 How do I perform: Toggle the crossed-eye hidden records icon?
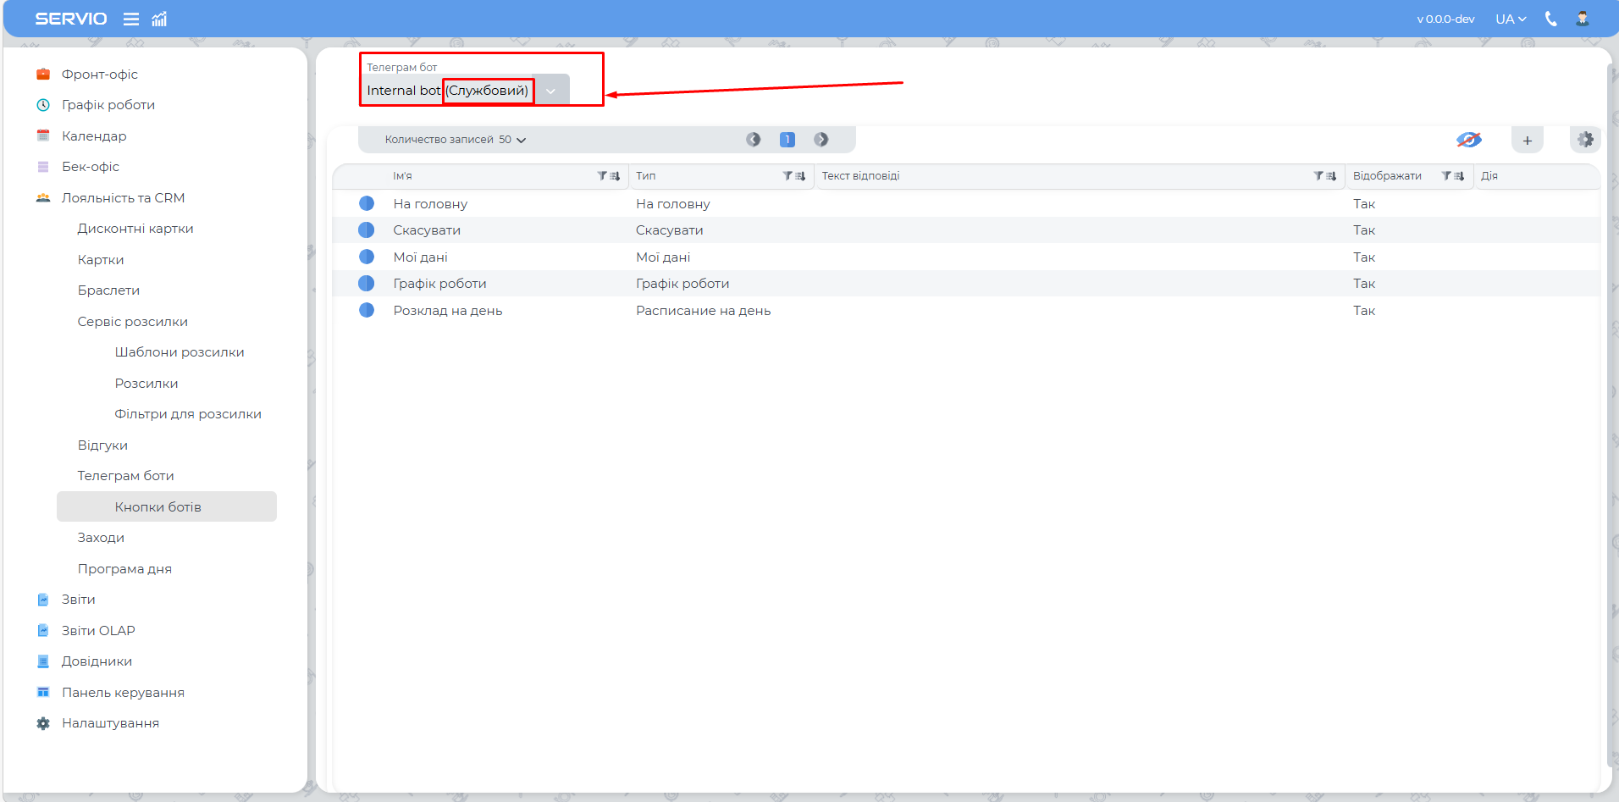coord(1468,140)
